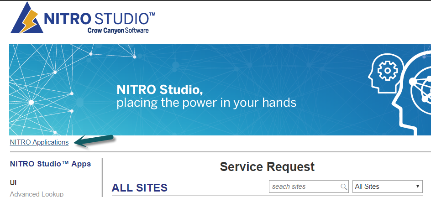Click the NITRO Studio logo
This screenshot has width=431, height=197.
[x=83, y=18]
